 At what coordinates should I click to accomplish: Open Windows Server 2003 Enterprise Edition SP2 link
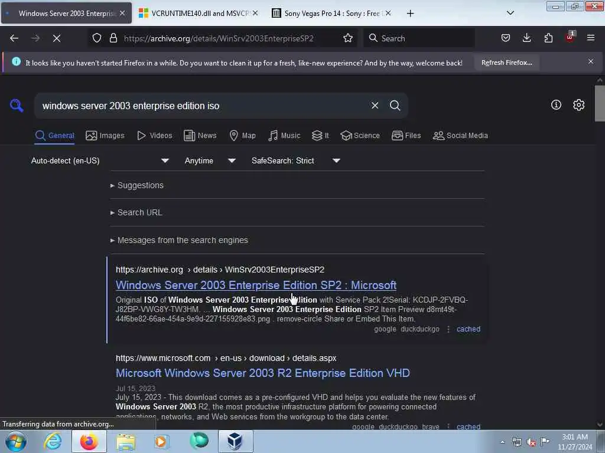point(256,285)
